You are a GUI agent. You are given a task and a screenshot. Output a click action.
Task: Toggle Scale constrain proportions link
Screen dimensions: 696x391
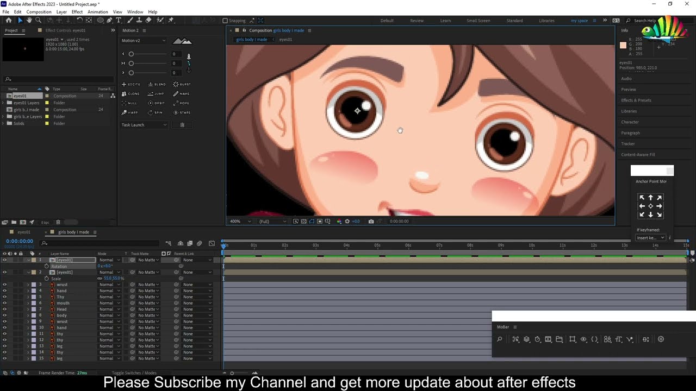click(x=100, y=279)
